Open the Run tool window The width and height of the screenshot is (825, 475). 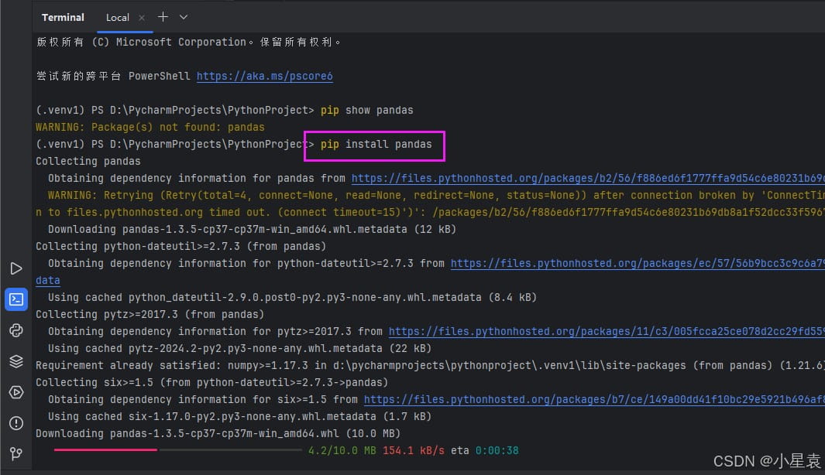tap(16, 268)
